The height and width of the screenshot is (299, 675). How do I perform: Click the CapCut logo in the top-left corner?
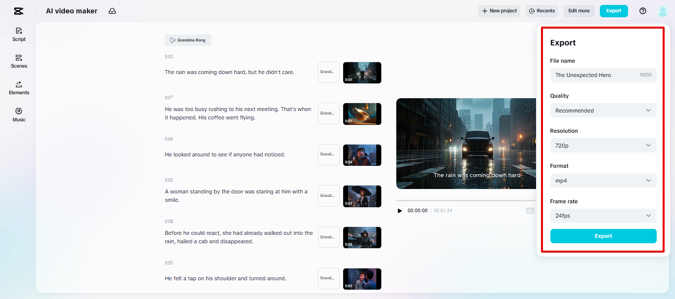coord(19,10)
